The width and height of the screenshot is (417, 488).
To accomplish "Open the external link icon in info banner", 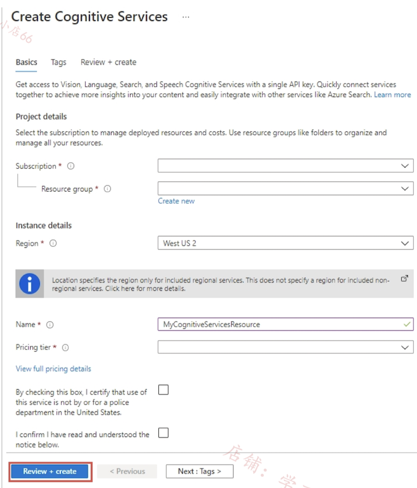I will 404,278.
